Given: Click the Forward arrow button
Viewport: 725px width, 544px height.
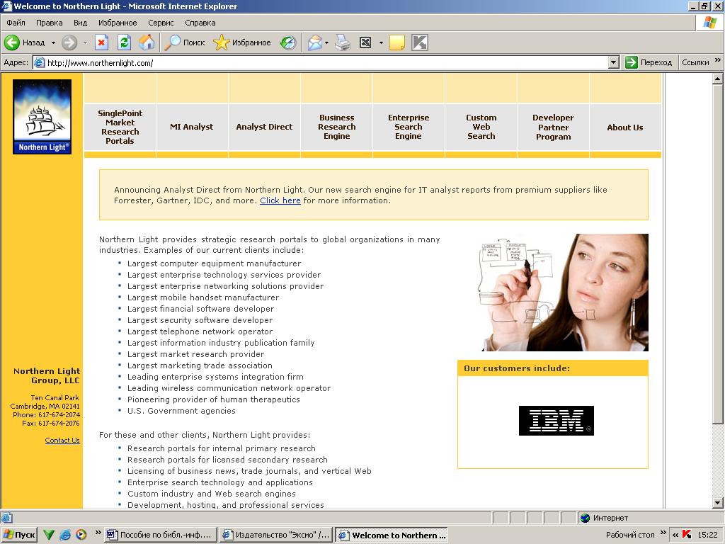Looking at the screenshot, I should point(69,42).
